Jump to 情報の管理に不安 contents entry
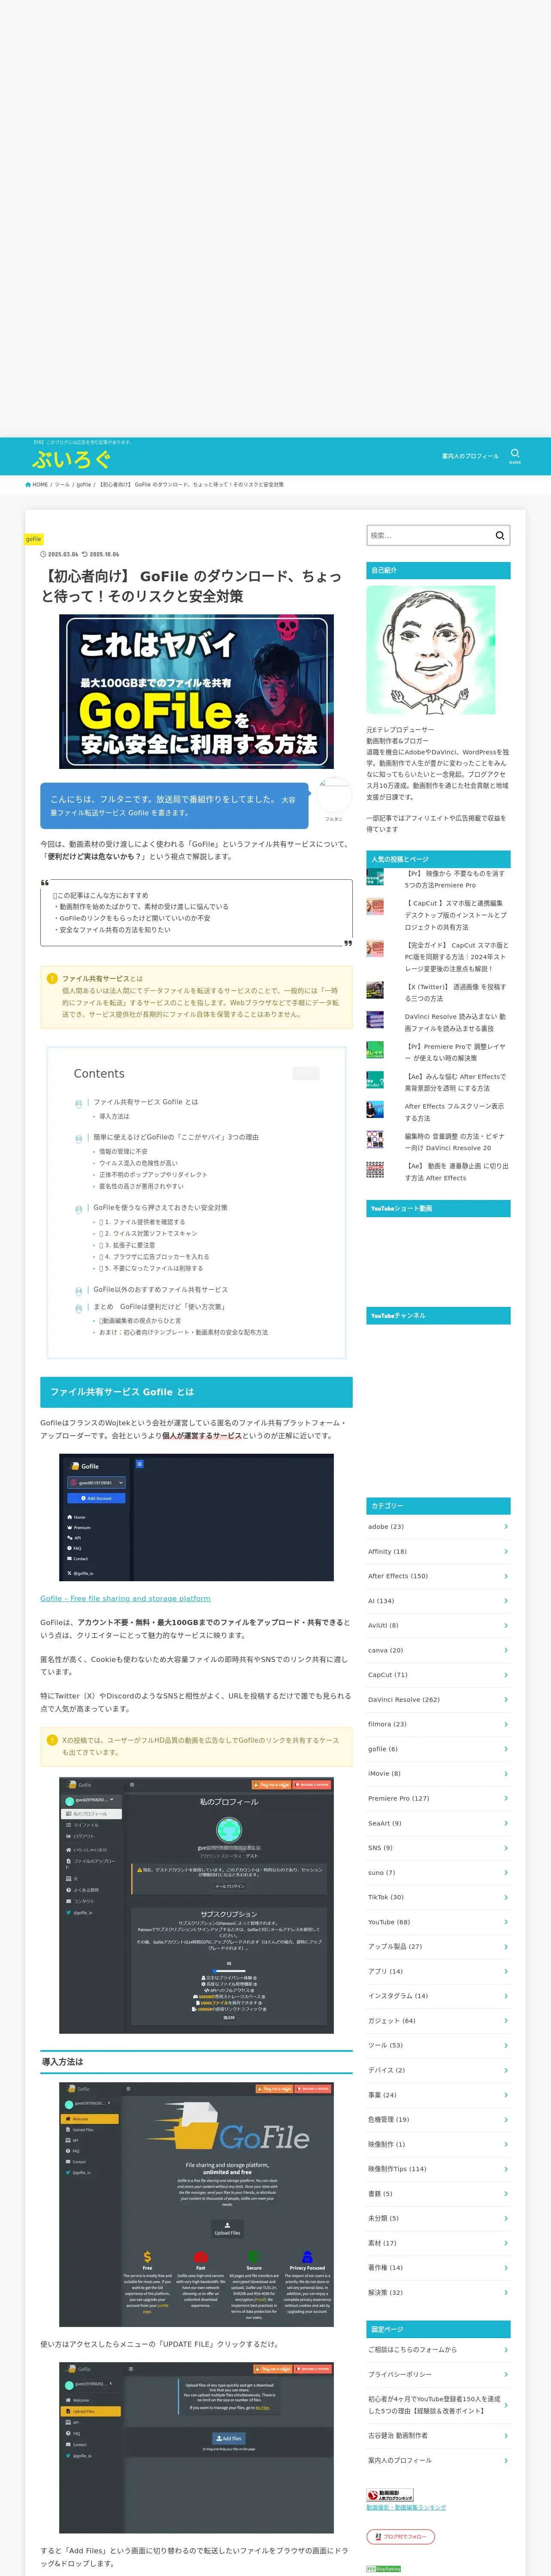This screenshot has height=2576, width=551. (x=123, y=1151)
